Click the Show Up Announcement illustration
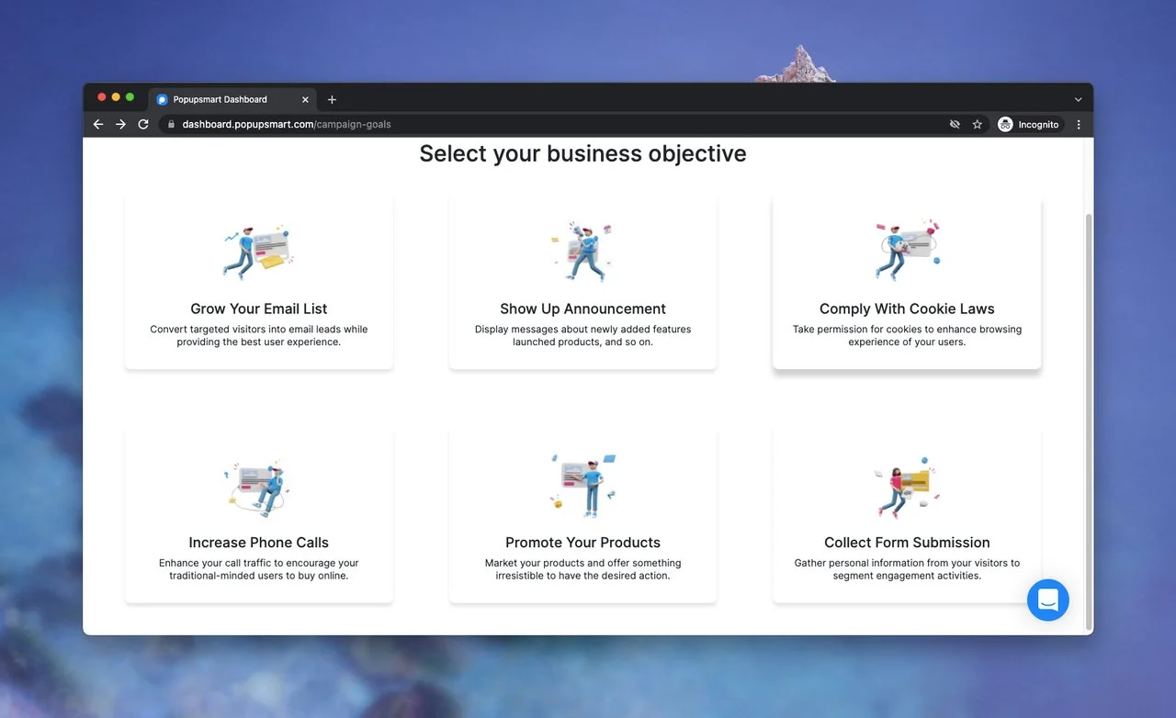The height and width of the screenshot is (718, 1176). [x=582, y=252]
